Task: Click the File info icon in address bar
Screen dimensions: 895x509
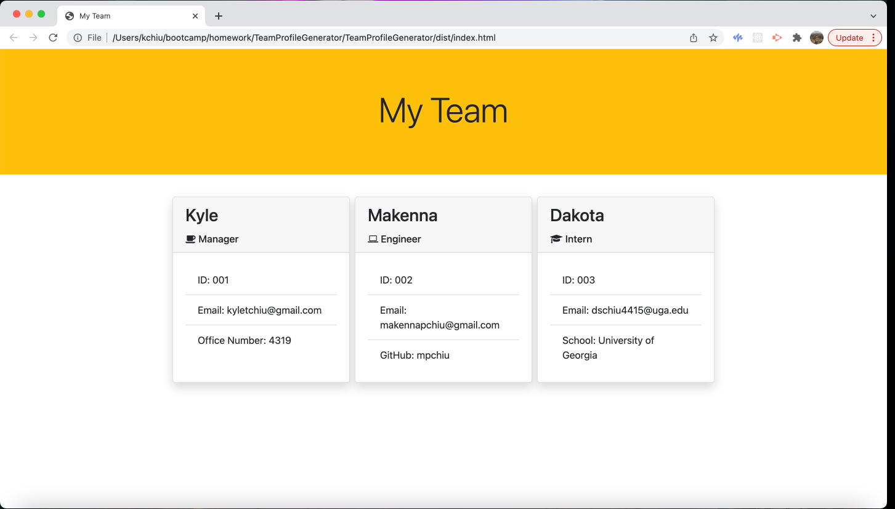Action: tap(78, 38)
